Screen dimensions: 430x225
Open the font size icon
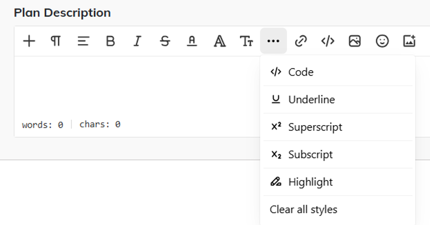point(247,41)
